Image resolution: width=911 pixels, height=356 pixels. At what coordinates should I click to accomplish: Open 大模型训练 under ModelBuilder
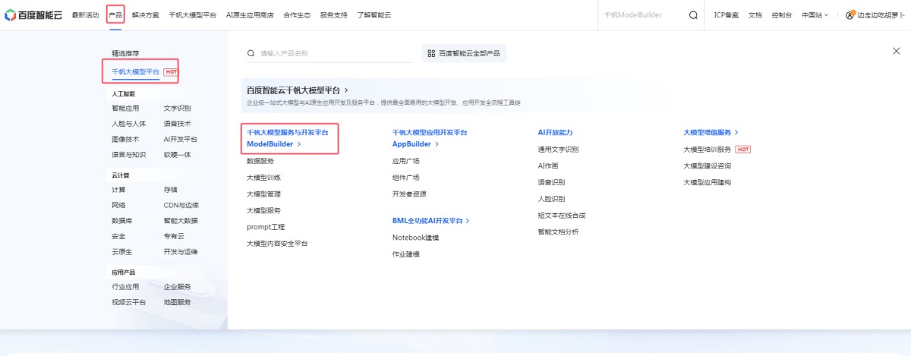[x=263, y=178]
